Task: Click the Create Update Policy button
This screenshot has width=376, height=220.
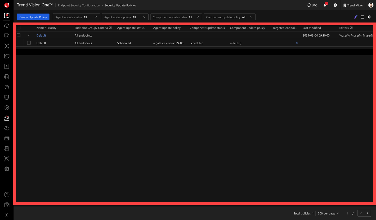Action: (33, 17)
